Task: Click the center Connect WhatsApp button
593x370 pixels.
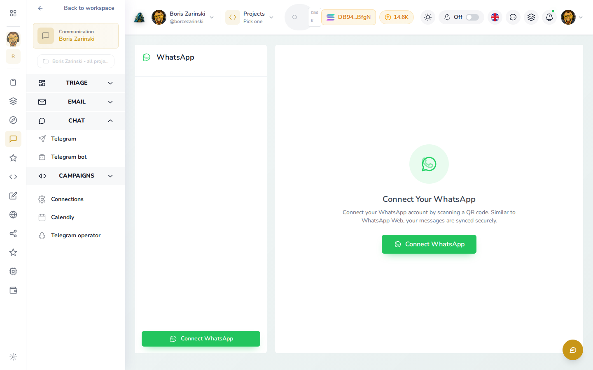Action: coord(429,244)
